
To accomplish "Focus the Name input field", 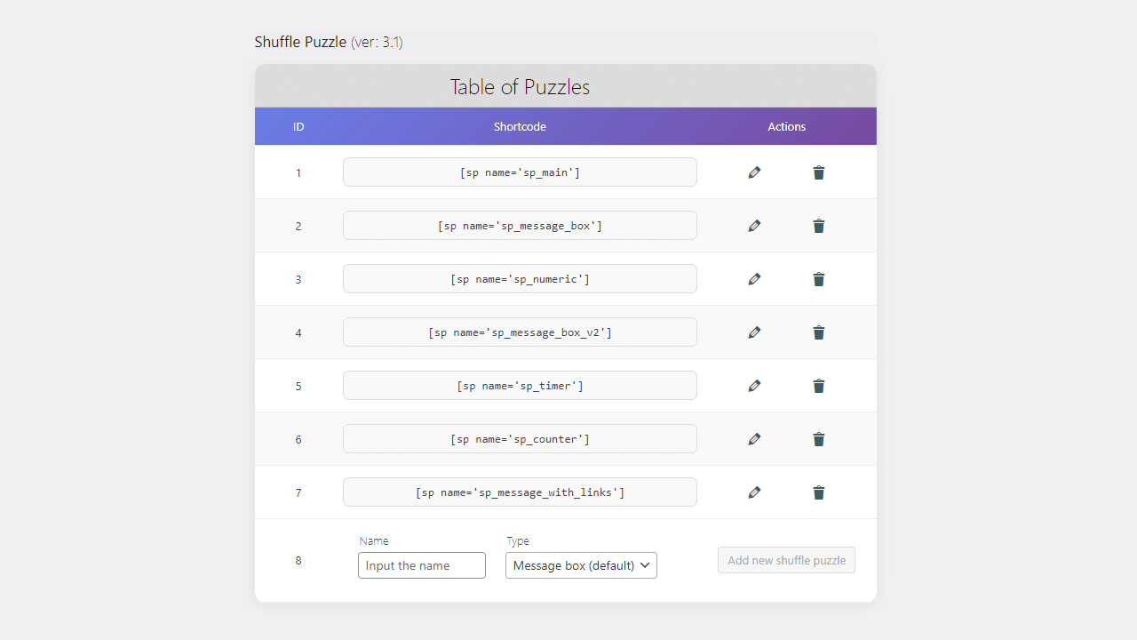I will pyautogui.click(x=422, y=565).
